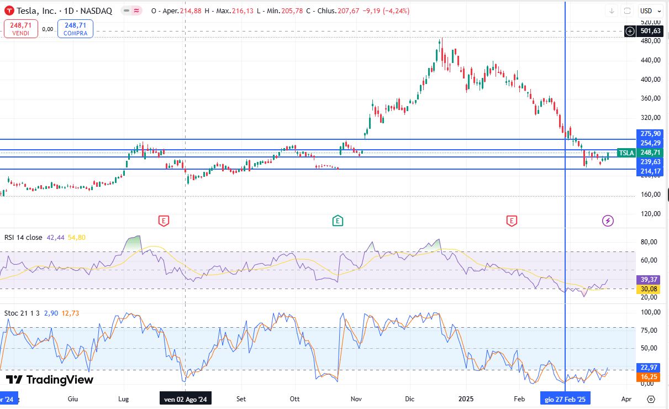Click the 360,00 price scale label
This screenshot has height=409, width=669.
[651, 98]
